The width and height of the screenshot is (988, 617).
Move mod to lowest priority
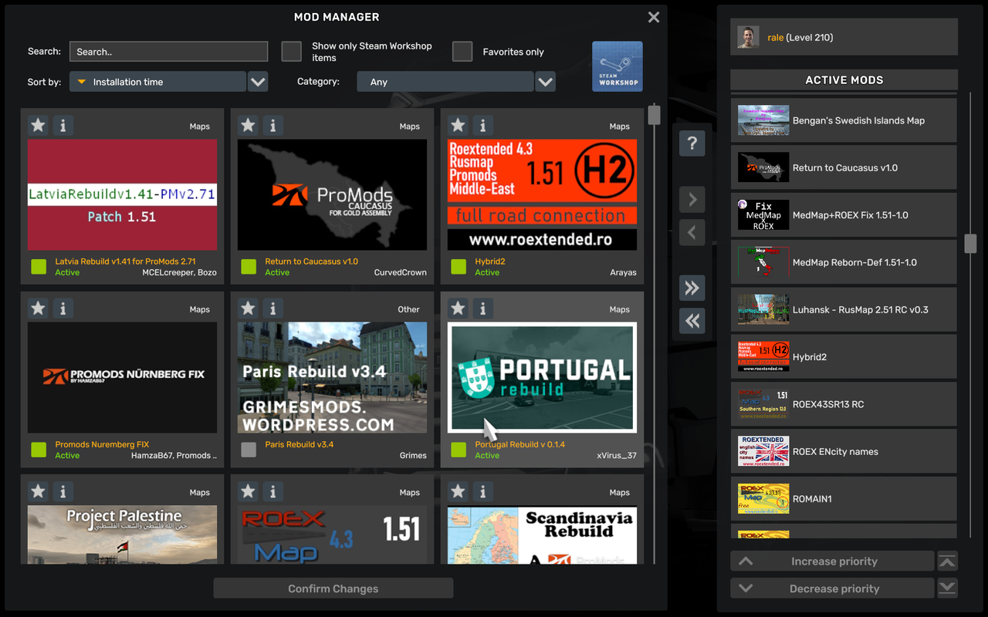tap(948, 588)
